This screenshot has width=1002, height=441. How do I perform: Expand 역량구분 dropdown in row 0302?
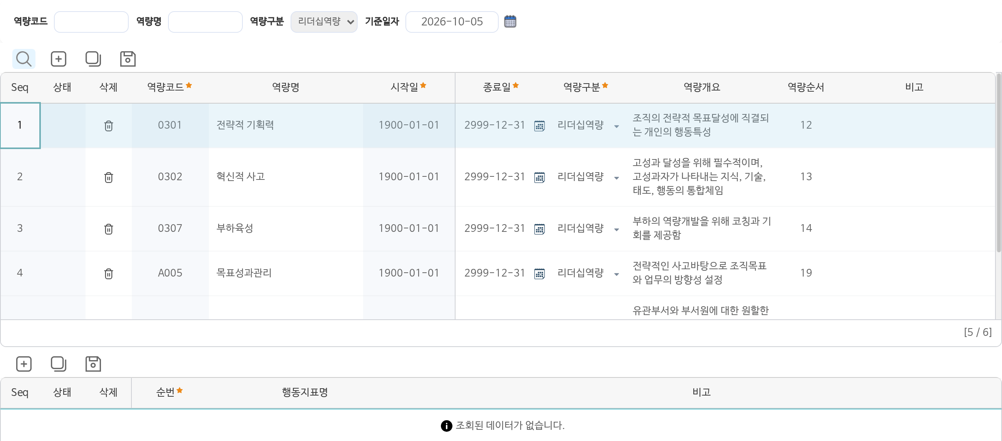tap(616, 178)
